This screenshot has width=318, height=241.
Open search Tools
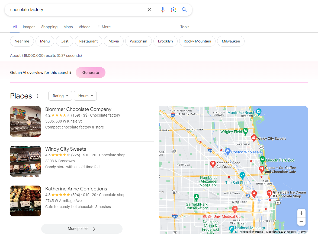coord(185,27)
